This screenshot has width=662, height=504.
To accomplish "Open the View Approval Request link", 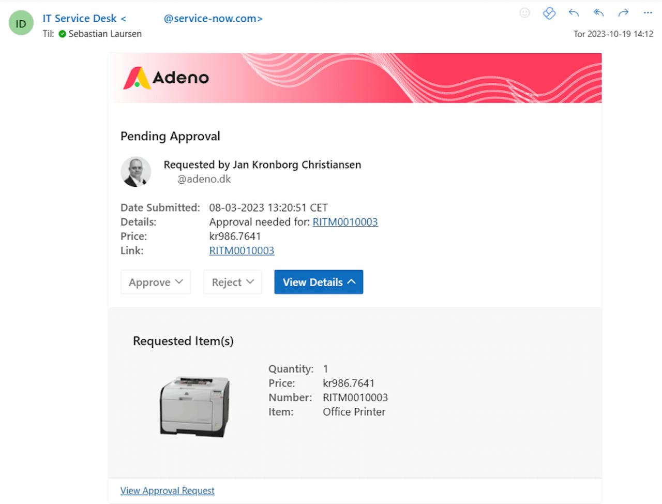I will click(x=167, y=491).
